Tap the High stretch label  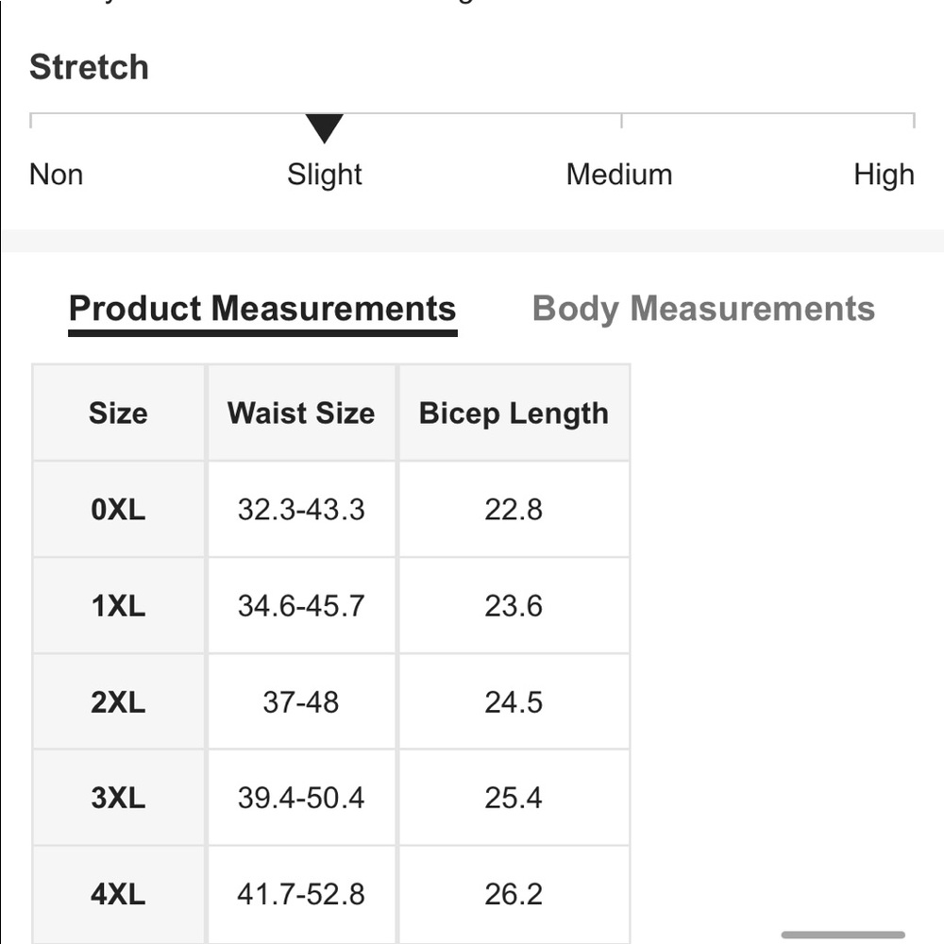point(884,175)
